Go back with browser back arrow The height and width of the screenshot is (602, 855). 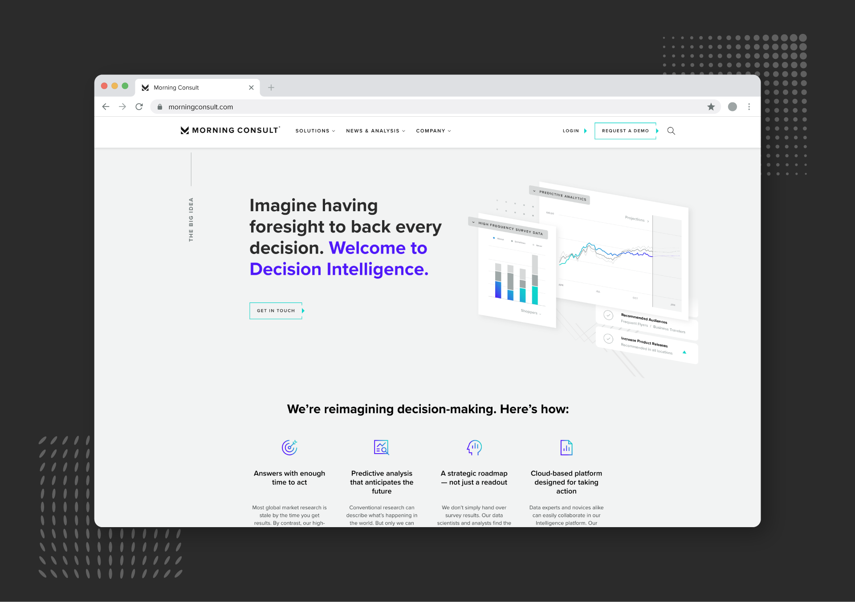click(106, 107)
